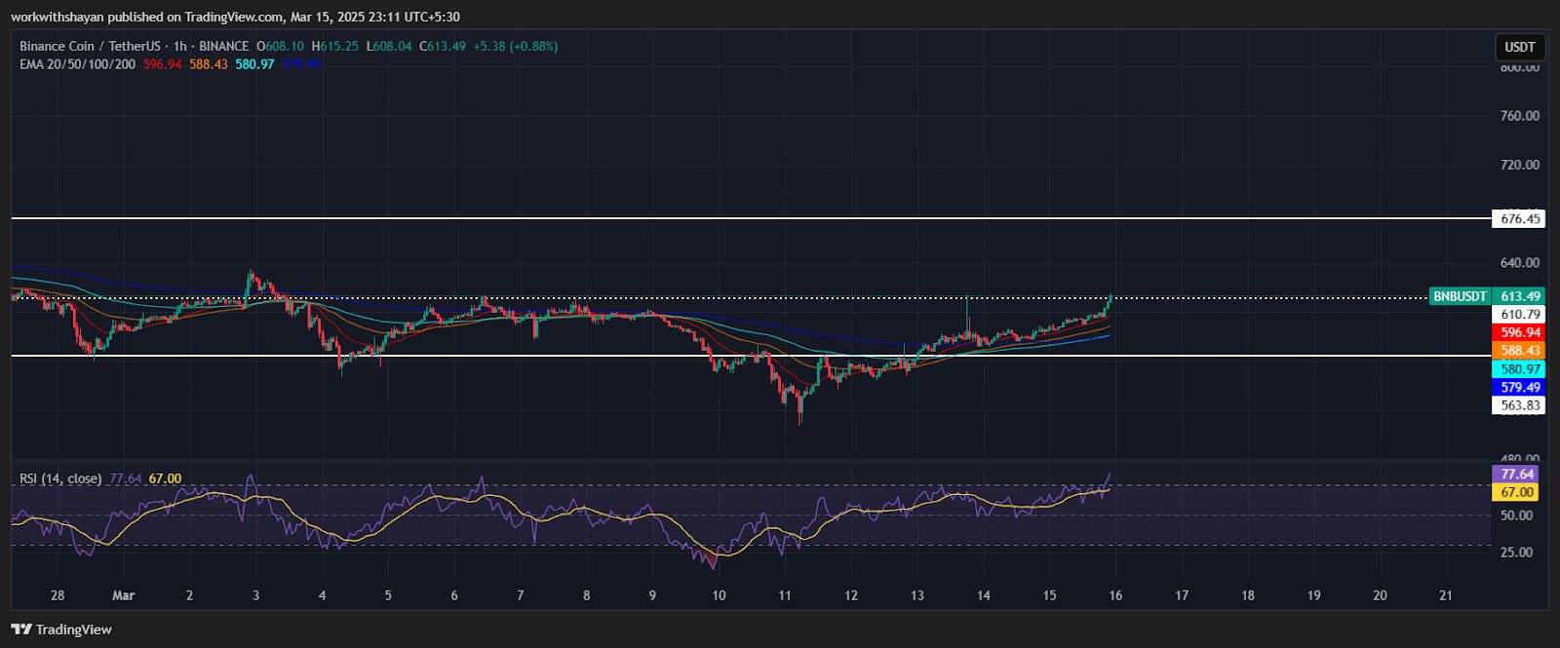Click the purple 77.64 RSI value tag
This screenshot has height=648, width=1560.
[1518, 475]
